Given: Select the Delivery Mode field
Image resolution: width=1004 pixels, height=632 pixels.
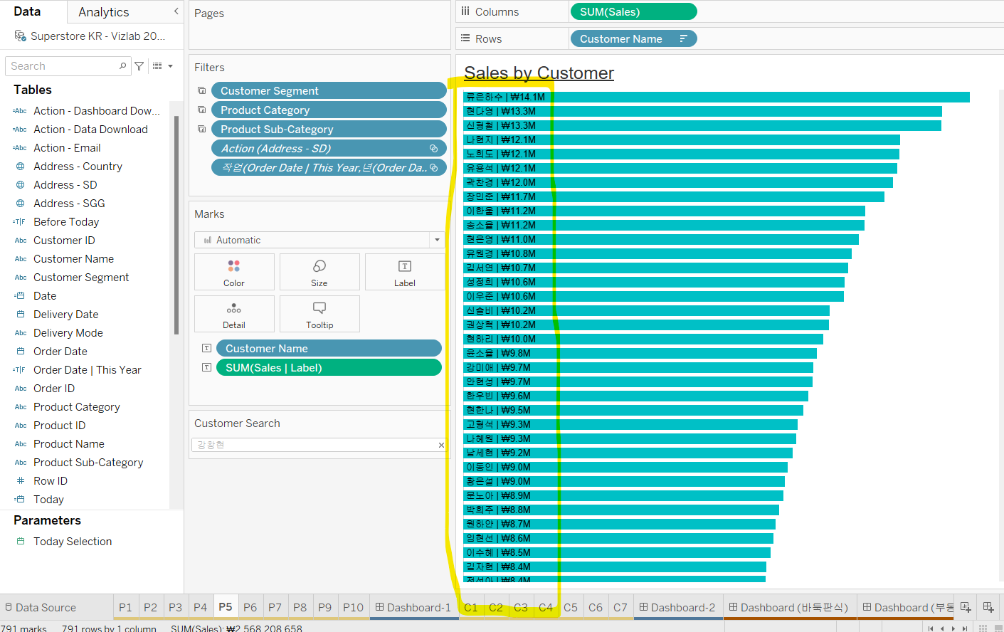Looking at the screenshot, I should click(68, 333).
